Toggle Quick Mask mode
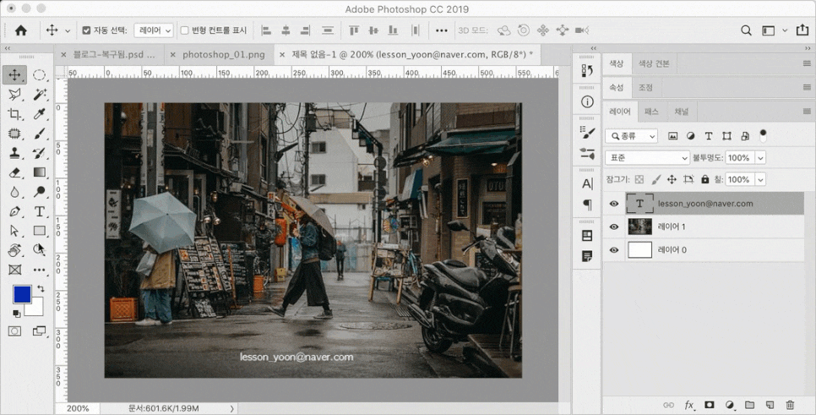The height and width of the screenshot is (415, 816). coord(14,331)
